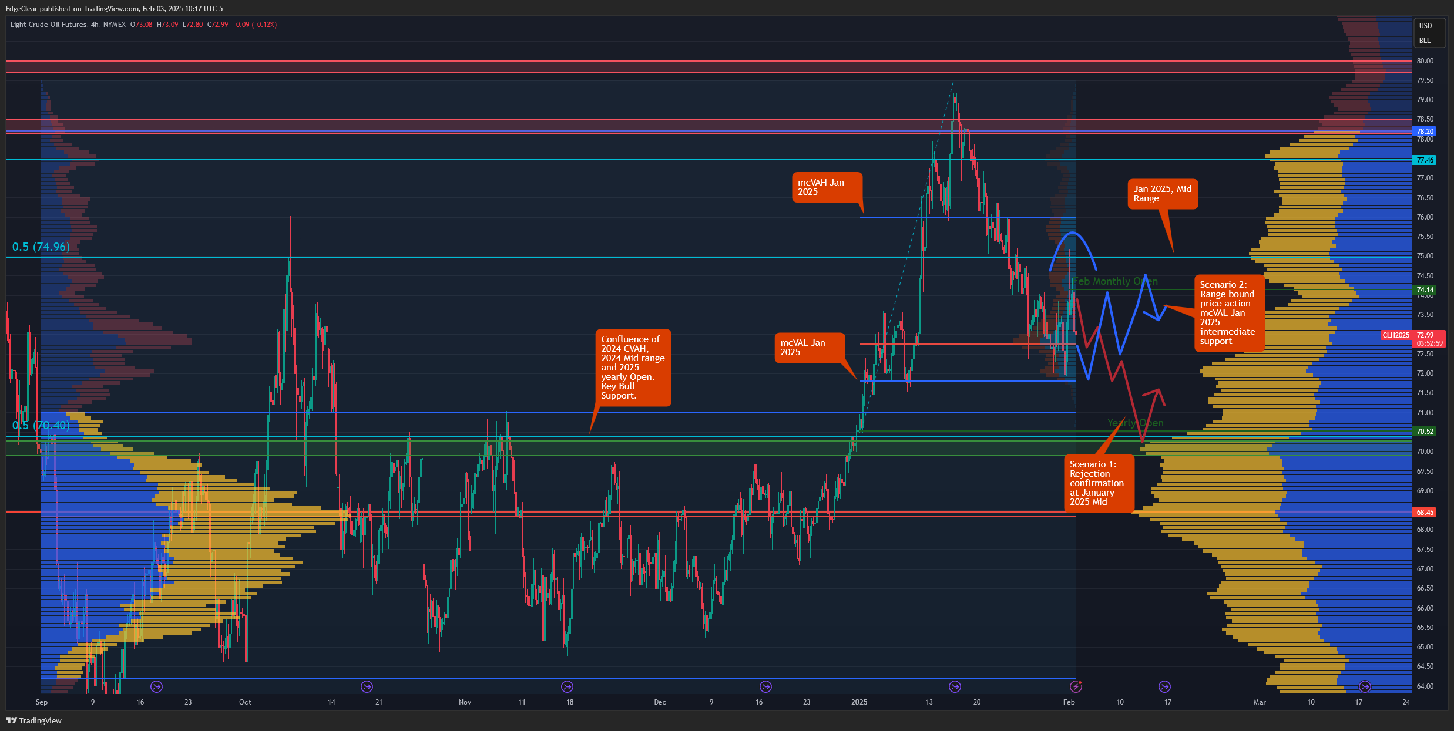Click the change value −0.09 (−0.12%)
Viewport: 1454px width, 731px height.
tap(254, 25)
